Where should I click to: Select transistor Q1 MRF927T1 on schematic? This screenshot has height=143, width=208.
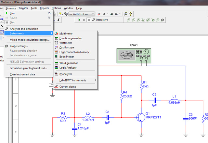141,118
